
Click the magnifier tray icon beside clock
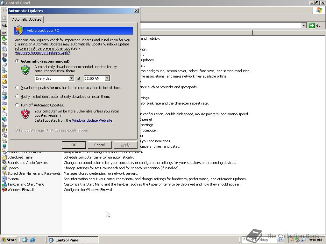(x=303, y=240)
